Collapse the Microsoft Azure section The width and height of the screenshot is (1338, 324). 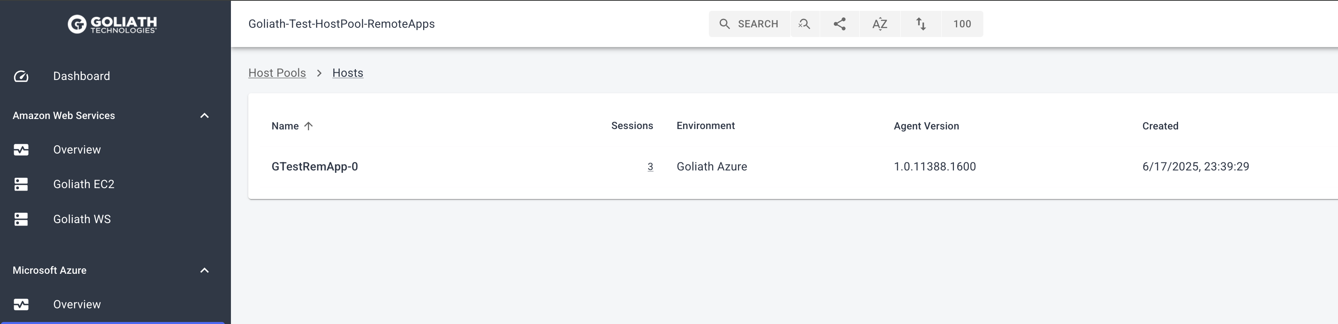tap(205, 271)
